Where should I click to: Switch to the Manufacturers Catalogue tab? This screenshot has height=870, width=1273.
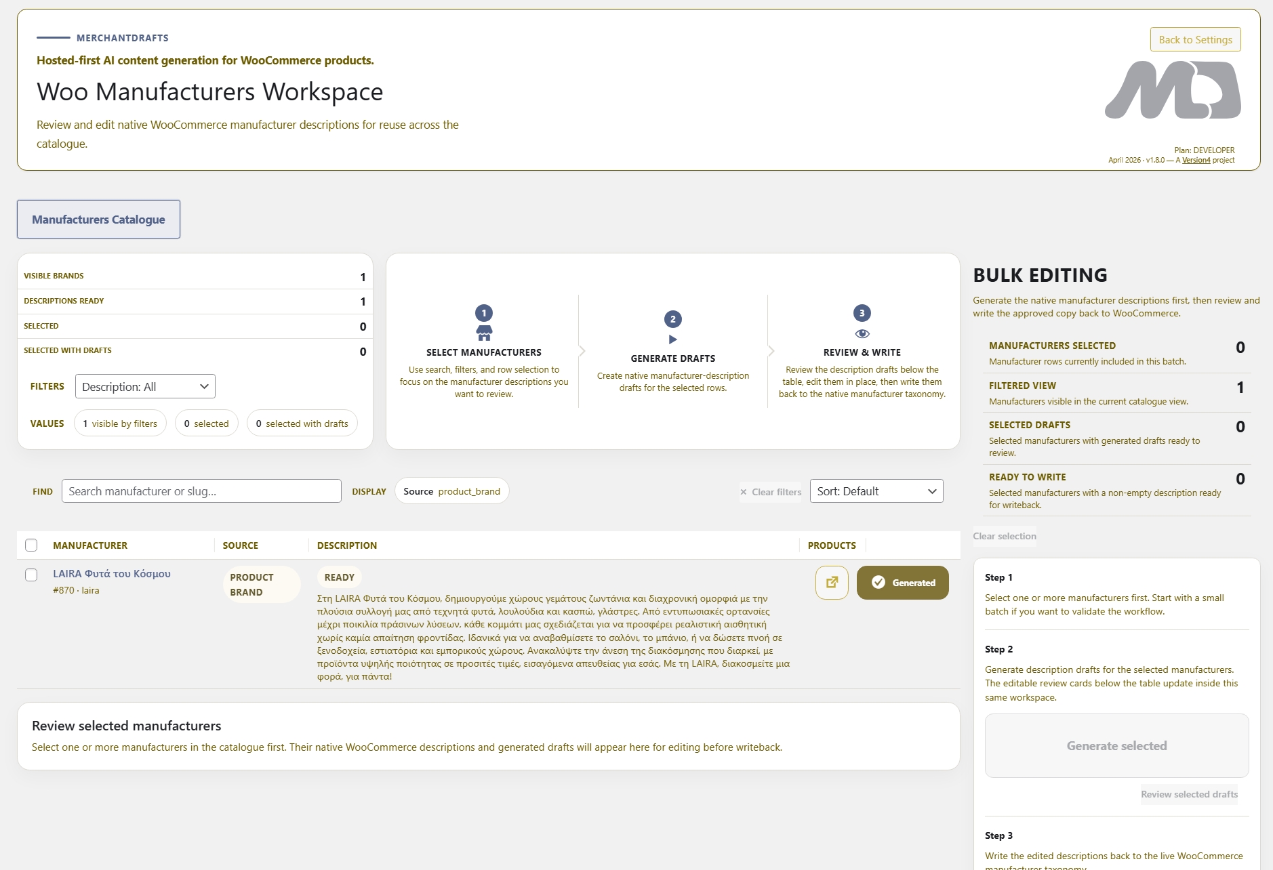[98, 219]
